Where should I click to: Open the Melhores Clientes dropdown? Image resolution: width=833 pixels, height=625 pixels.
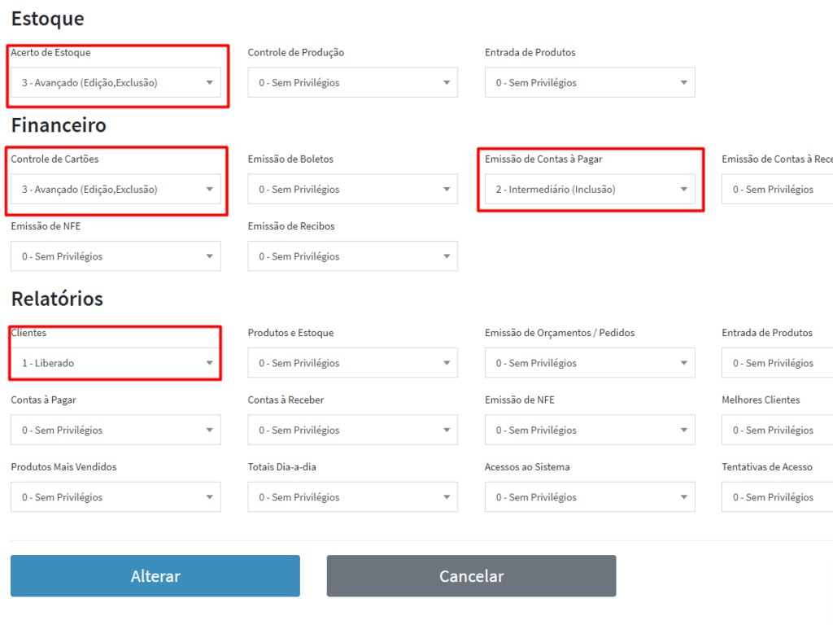click(777, 430)
